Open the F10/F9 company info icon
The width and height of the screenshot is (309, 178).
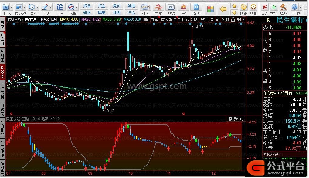19,7
